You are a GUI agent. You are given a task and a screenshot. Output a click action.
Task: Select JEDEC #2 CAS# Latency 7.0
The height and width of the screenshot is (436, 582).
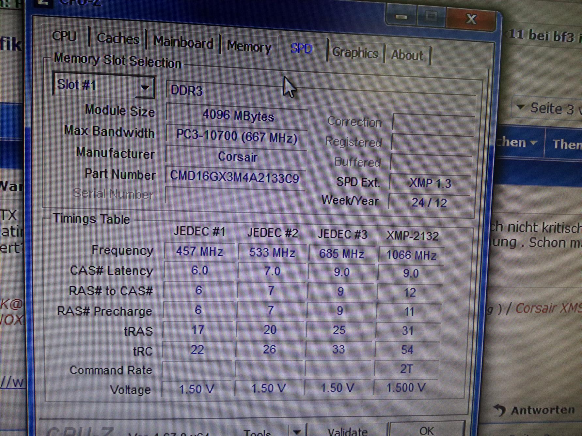[x=272, y=271]
